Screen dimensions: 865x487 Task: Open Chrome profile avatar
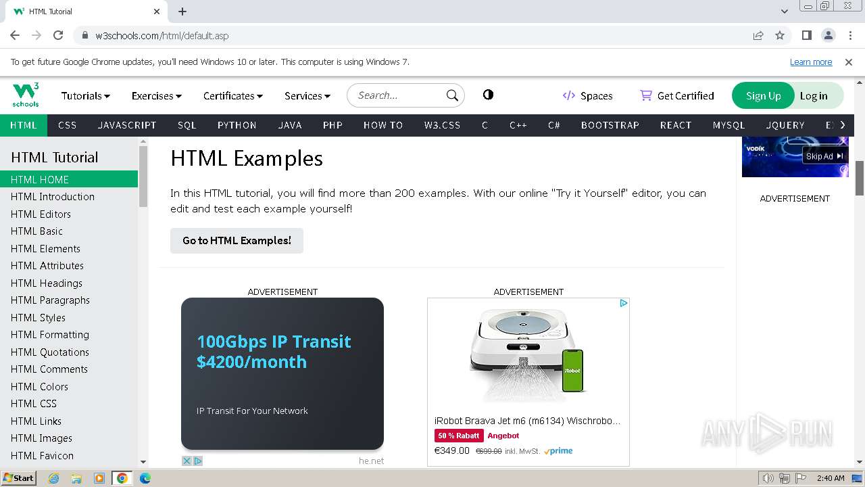coord(828,35)
